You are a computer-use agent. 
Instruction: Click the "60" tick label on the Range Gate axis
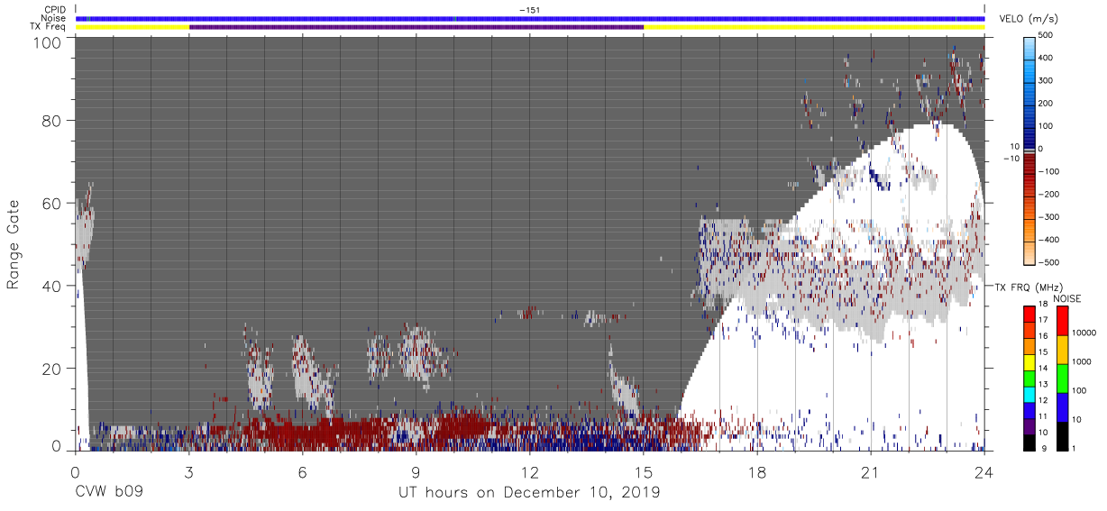(52, 204)
